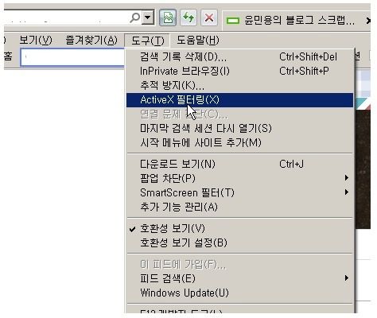
Task: Click the toolbar search input field
Action: 73,57
